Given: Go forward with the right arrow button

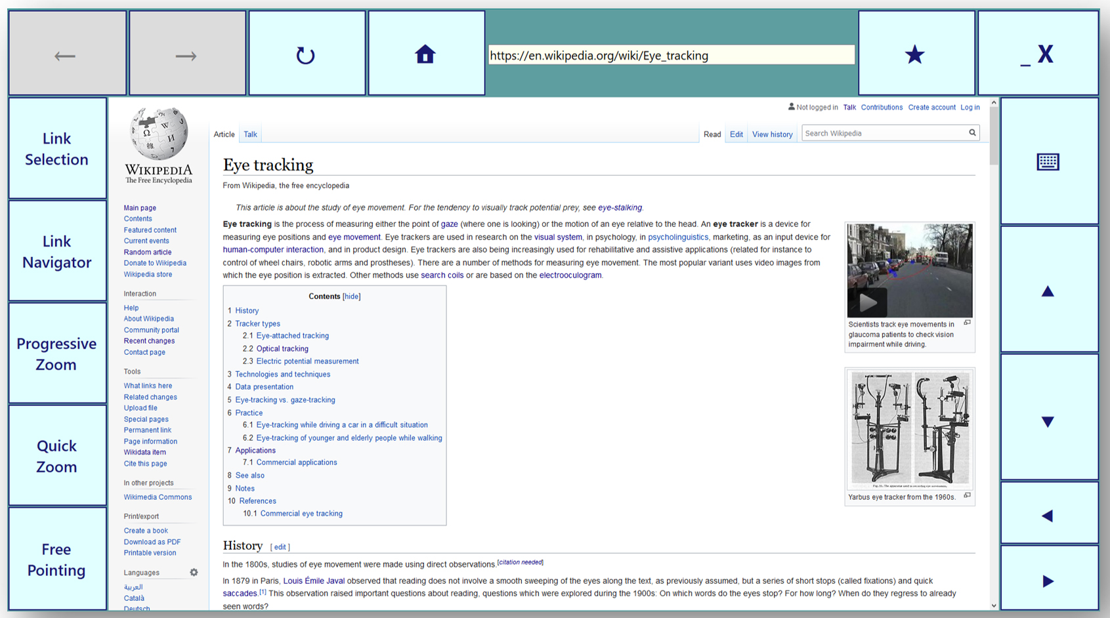Looking at the screenshot, I should pyautogui.click(x=188, y=53).
